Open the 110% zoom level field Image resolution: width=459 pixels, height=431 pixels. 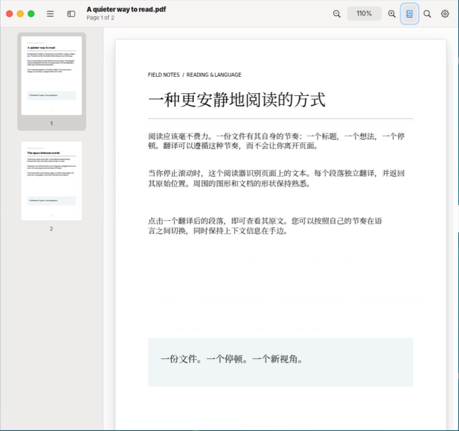coord(364,14)
